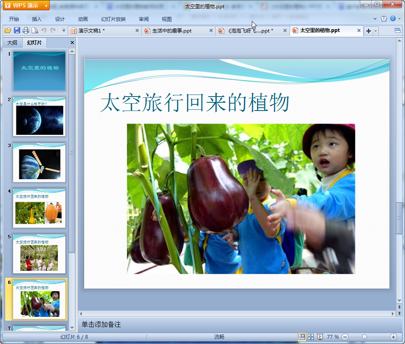Select slide 6 thumbnail with eggplants

39,299
